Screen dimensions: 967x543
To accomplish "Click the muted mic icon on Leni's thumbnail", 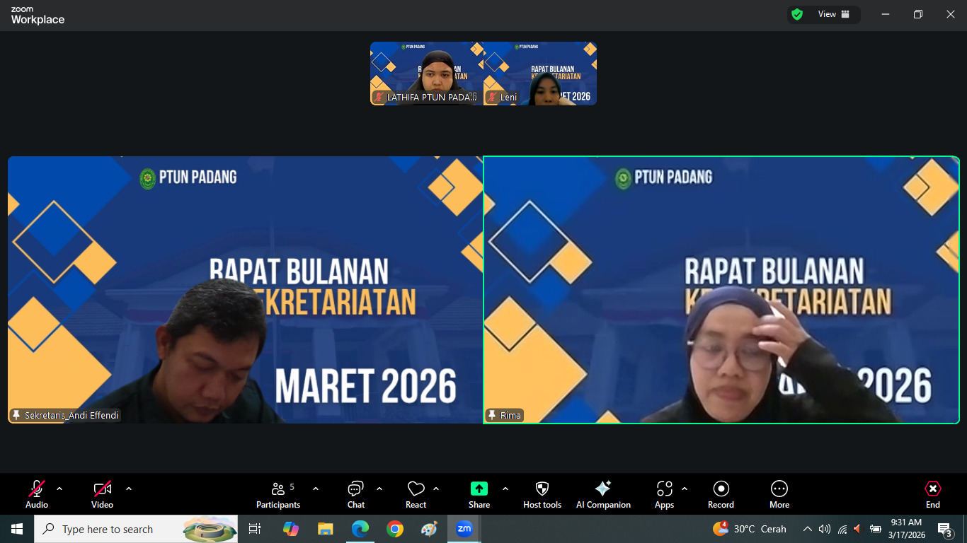I will tap(492, 98).
